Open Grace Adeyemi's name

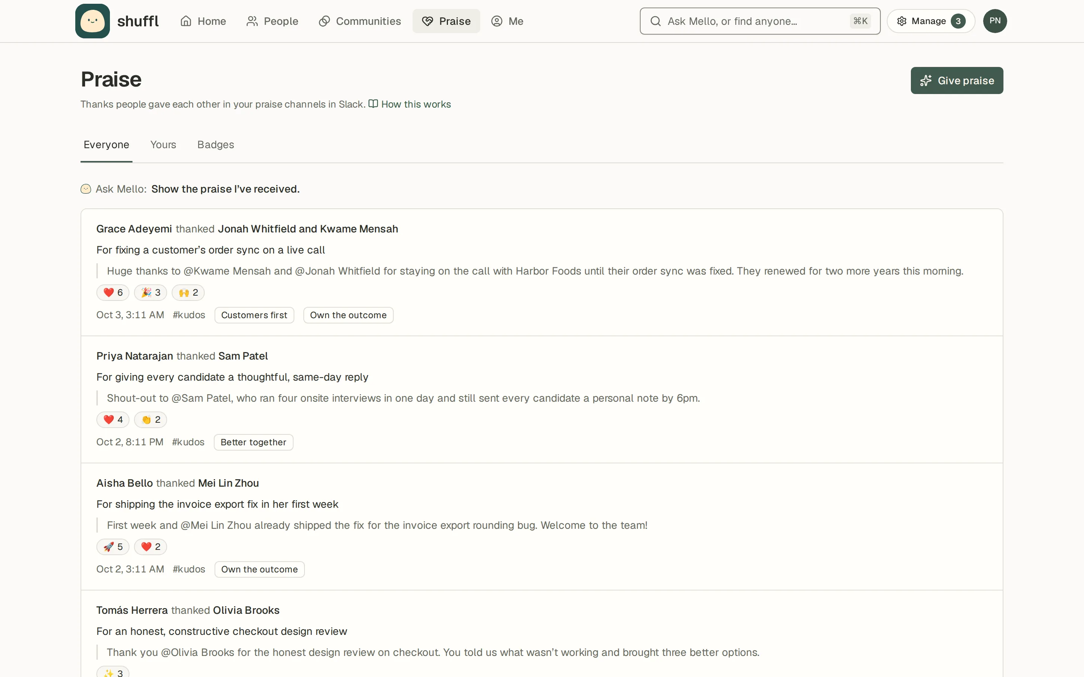(134, 229)
